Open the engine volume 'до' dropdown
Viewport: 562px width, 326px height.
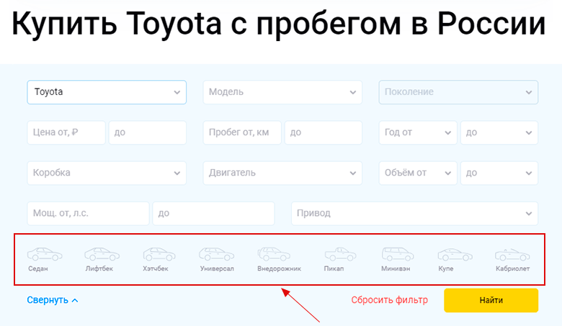(499, 173)
